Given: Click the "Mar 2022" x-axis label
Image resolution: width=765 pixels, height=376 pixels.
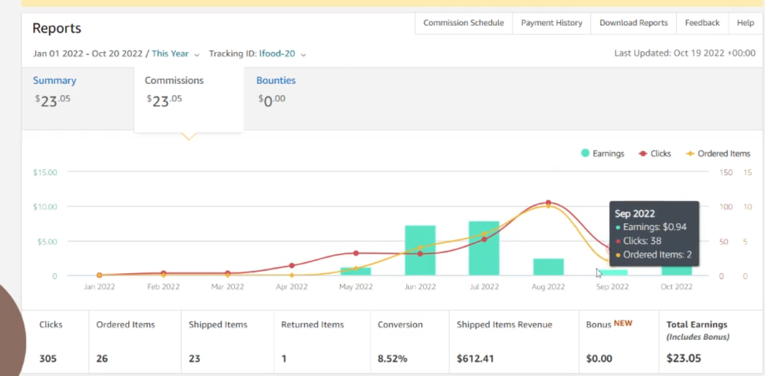Looking at the screenshot, I should point(227,287).
